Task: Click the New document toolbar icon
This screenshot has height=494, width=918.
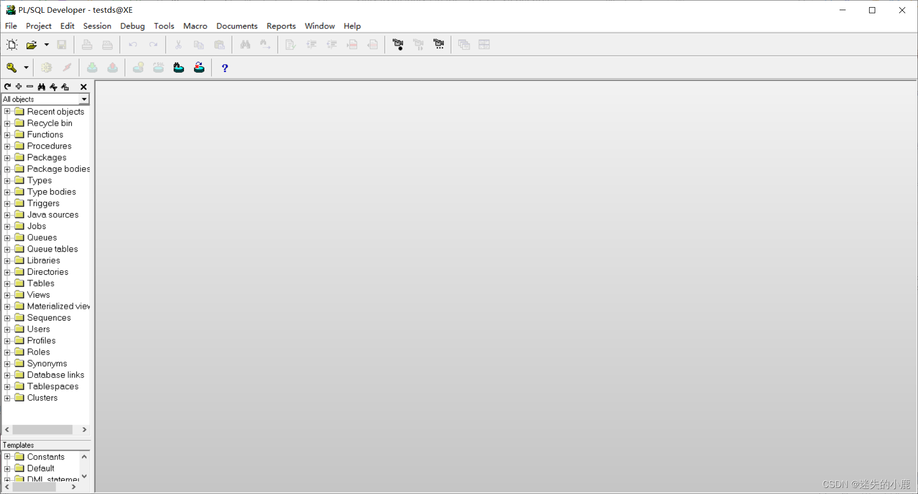Action: tap(12, 45)
